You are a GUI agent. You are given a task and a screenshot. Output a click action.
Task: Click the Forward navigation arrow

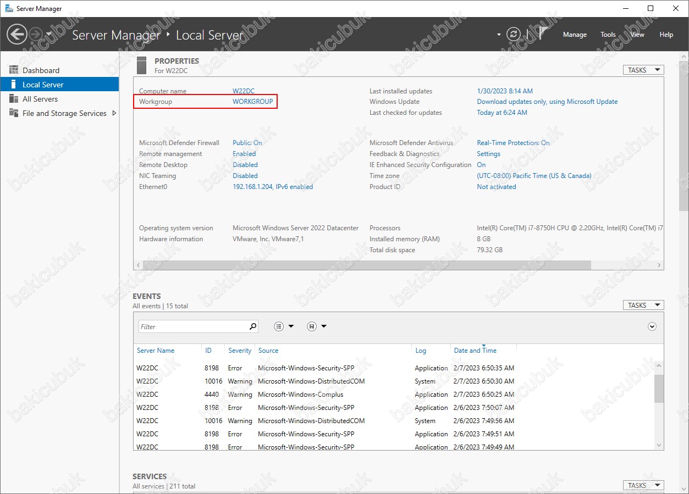(35, 35)
